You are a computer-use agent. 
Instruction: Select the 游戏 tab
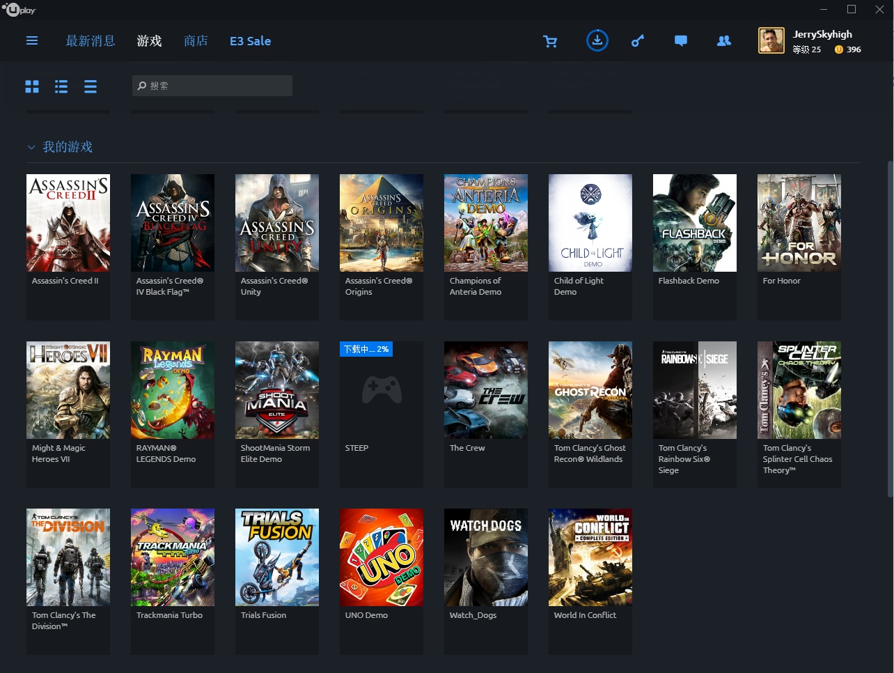pos(149,41)
